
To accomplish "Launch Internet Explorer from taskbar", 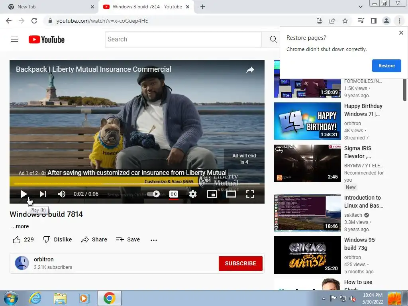I will click(x=35, y=298).
